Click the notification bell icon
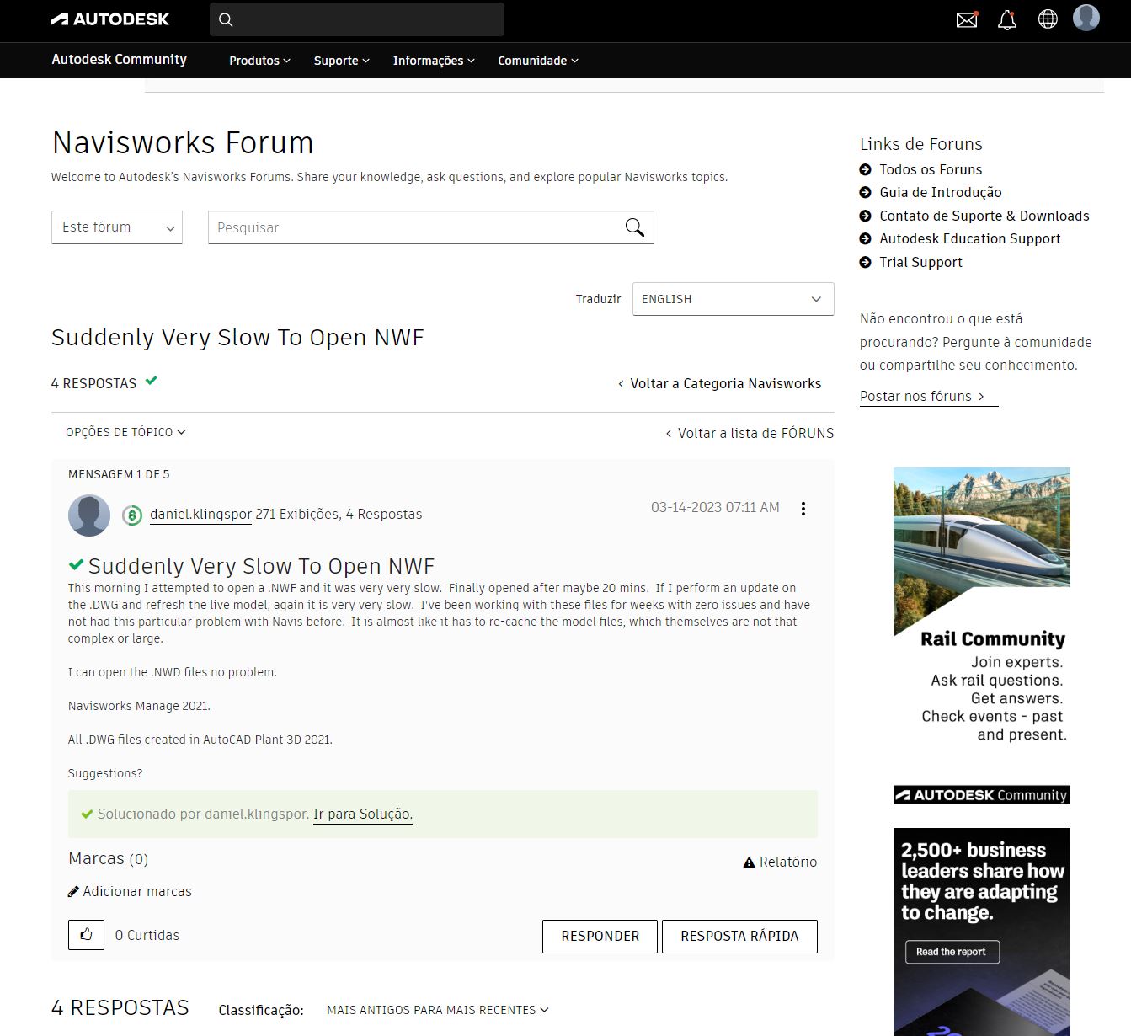 (x=1007, y=19)
